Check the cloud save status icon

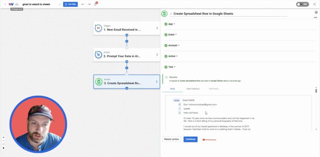(x=17, y=4)
